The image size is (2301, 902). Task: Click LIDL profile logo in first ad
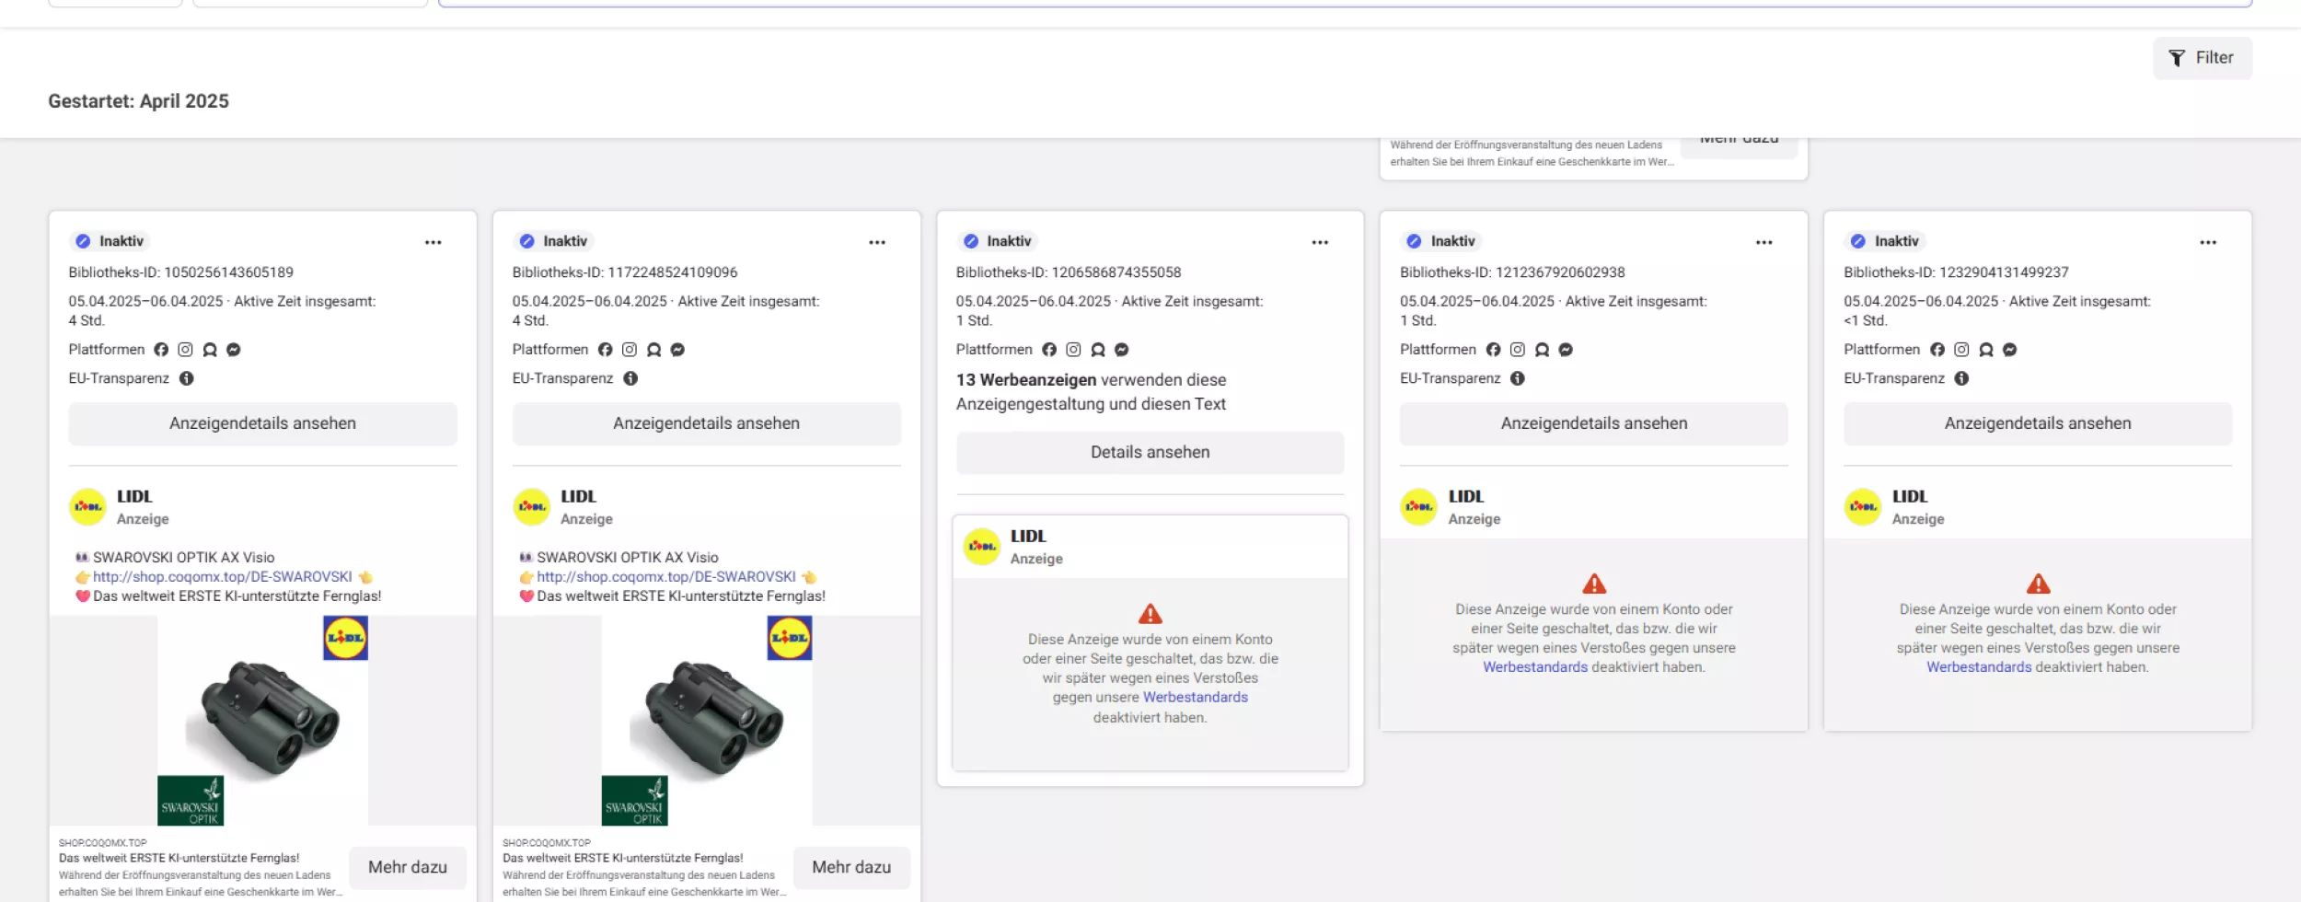[88, 507]
